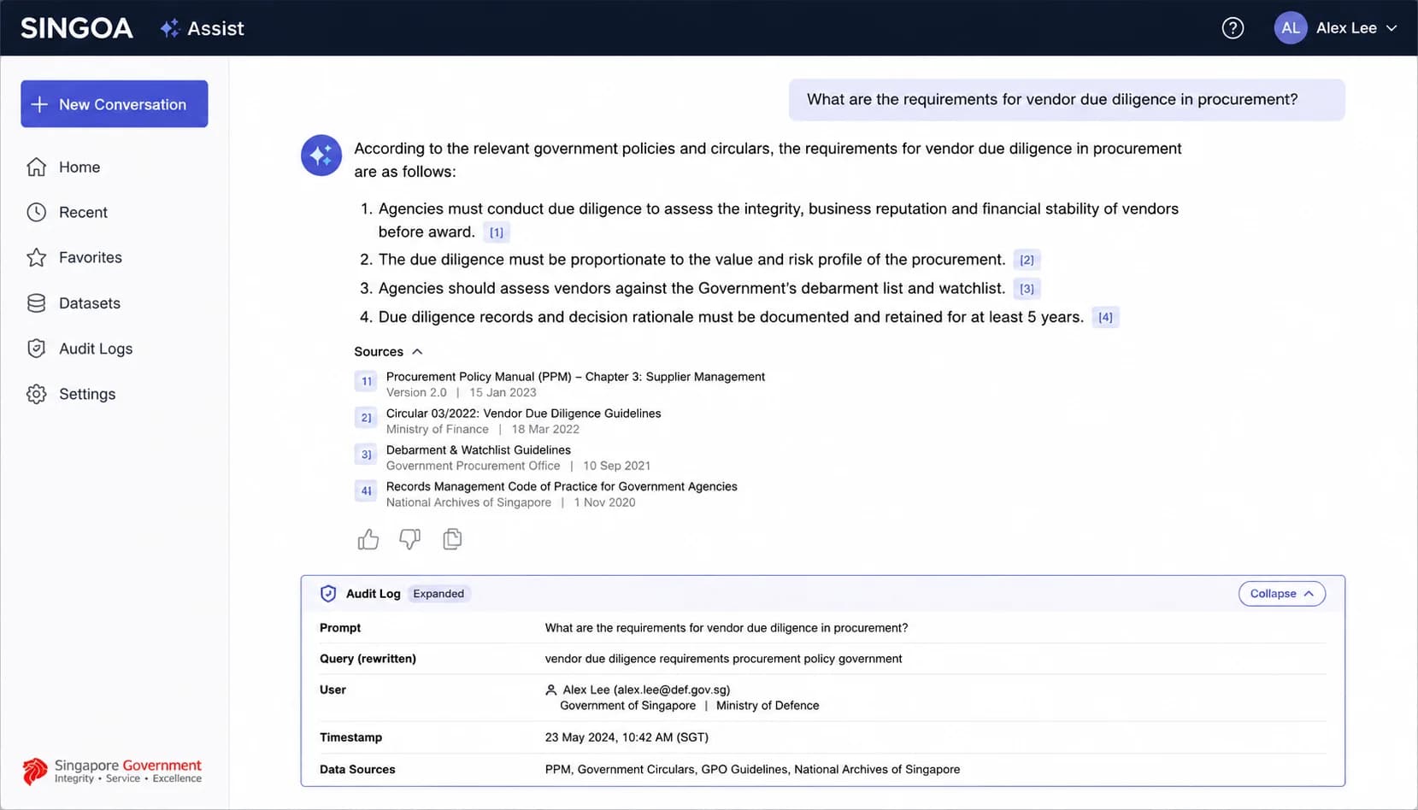
Task: Click 'Government Procurement Office' source metadata
Action: coord(473,467)
